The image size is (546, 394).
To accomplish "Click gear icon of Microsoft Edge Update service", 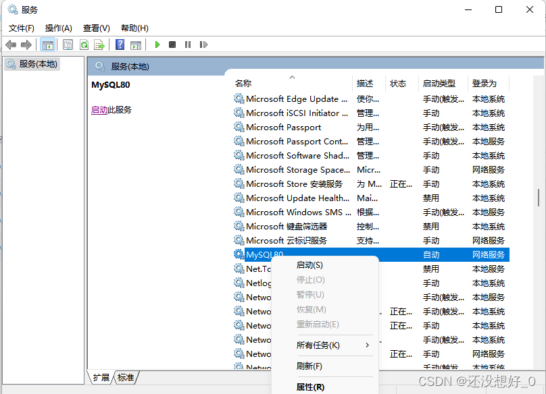I will (239, 98).
